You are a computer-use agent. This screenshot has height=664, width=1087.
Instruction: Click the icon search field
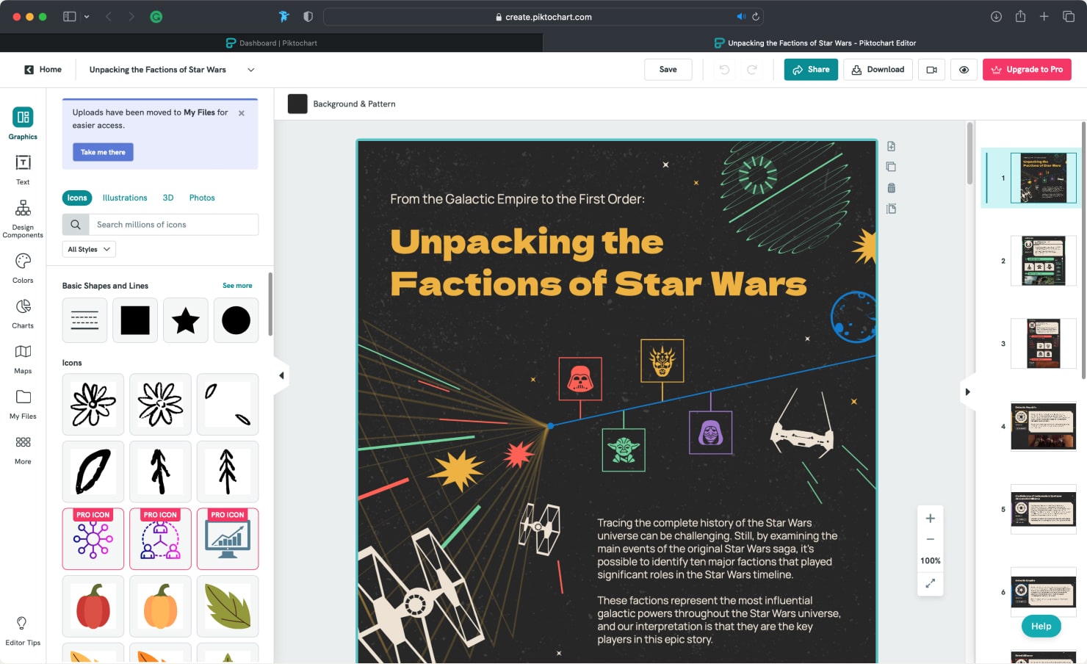point(173,225)
